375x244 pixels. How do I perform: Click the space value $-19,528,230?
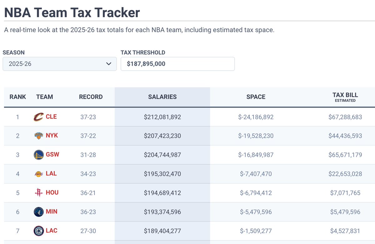pyautogui.click(x=256, y=136)
